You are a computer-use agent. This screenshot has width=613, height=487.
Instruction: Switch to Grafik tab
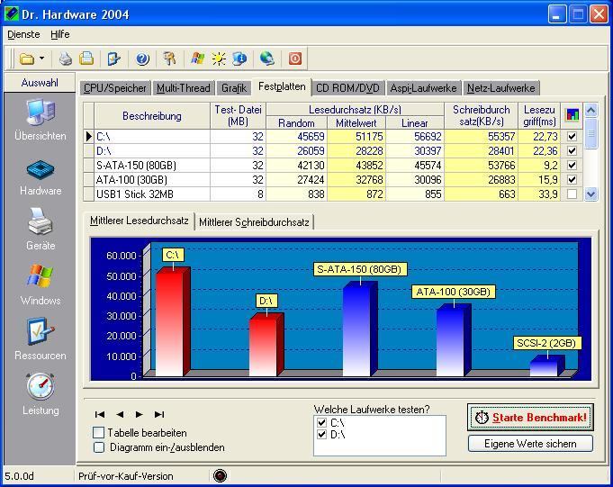pyautogui.click(x=234, y=88)
